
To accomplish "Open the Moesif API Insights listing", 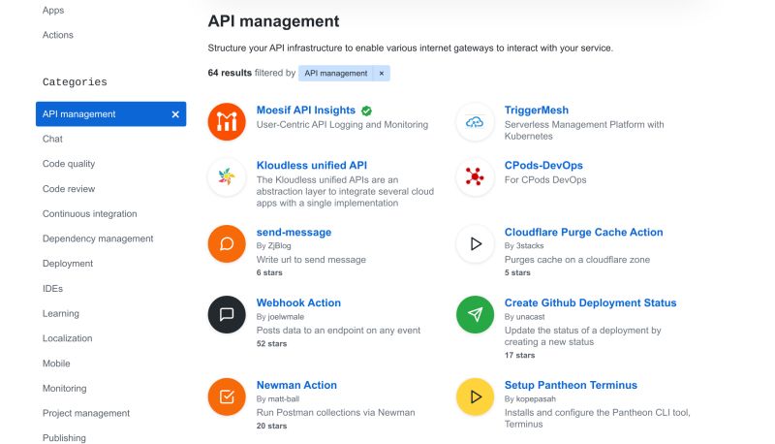I will 305,111.
